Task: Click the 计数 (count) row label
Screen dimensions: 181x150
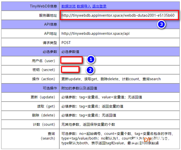Action: coord(44,124)
